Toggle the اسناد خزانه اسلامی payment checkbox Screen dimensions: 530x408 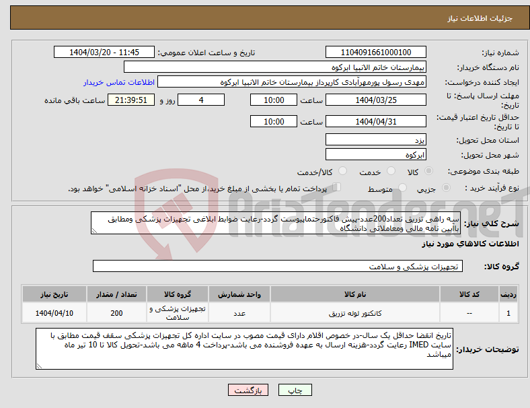[x=336, y=187]
